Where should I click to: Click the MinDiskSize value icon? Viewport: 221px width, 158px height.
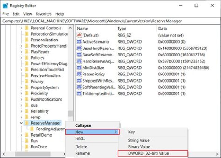(x=79, y=67)
